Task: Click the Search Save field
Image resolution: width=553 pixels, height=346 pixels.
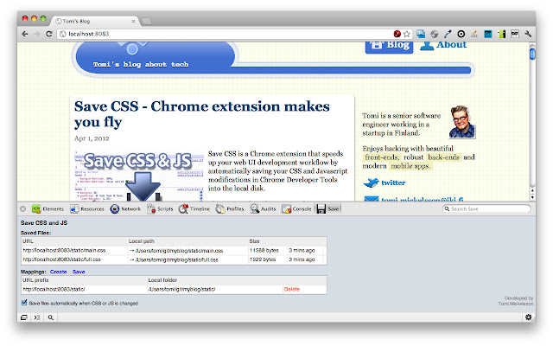Action: pos(486,209)
